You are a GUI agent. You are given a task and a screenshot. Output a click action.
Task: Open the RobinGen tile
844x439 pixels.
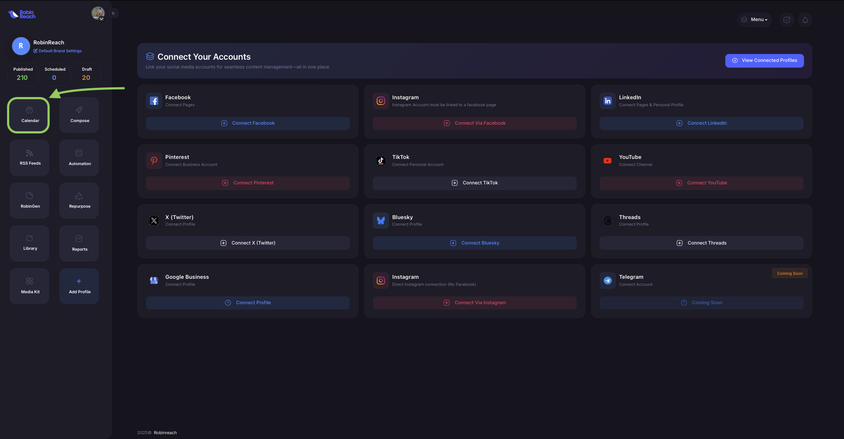coord(29,201)
